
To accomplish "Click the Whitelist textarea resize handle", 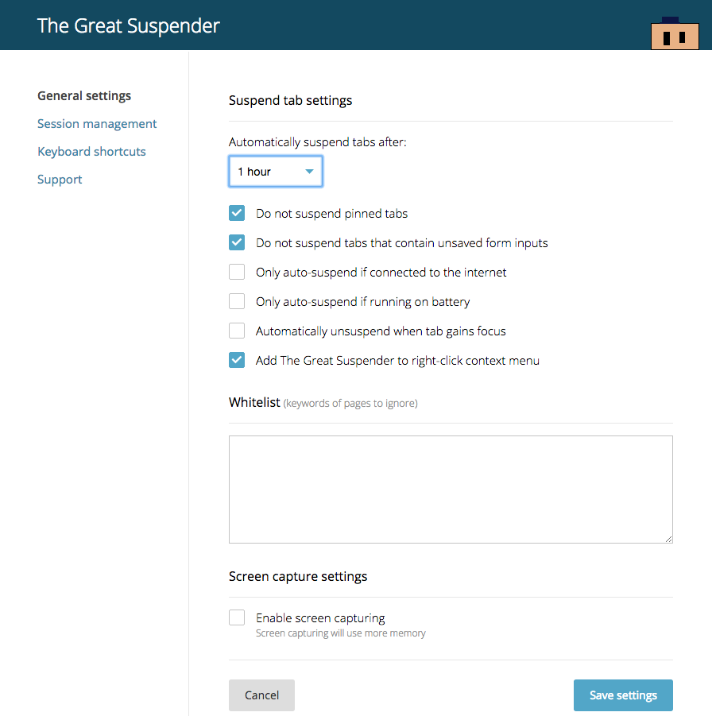I will [x=668, y=539].
